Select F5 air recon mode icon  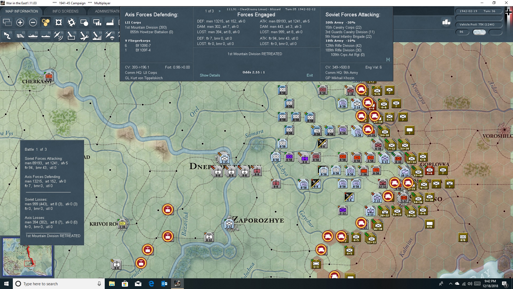59,35
